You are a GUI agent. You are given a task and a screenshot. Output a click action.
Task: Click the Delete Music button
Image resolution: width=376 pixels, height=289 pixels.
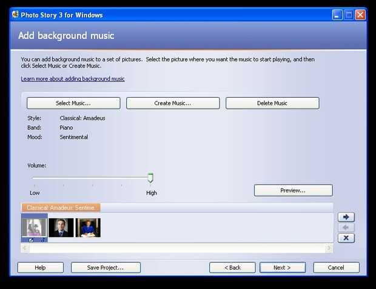(x=272, y=103)
